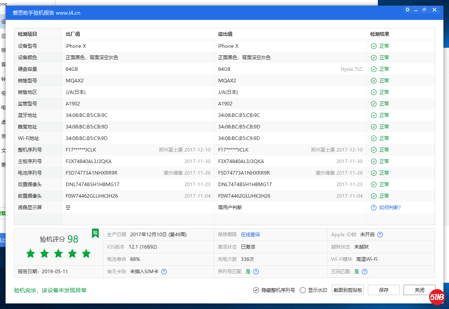Open the 如何判断? link

tap(390, 208)
